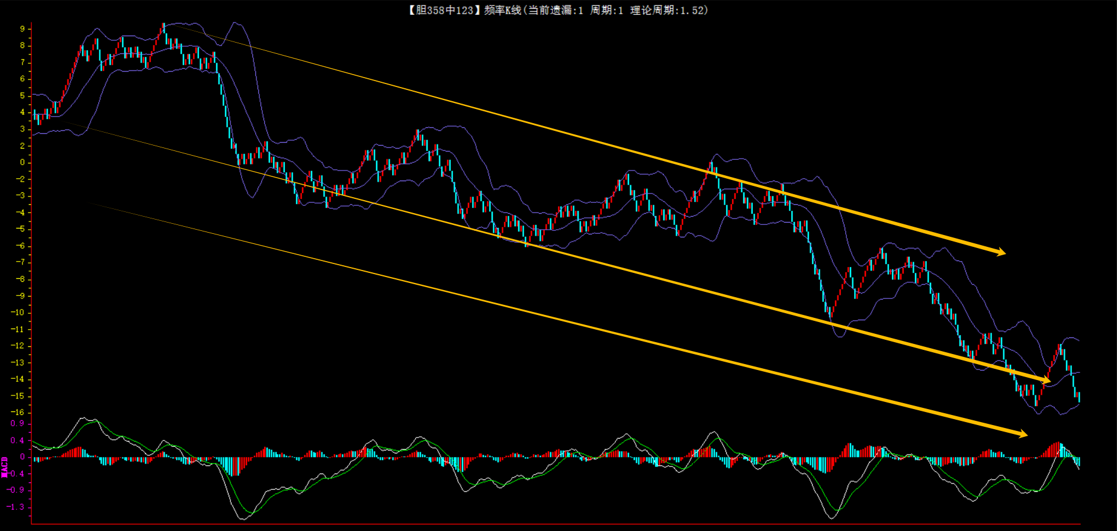Click the middle trend line arrowhead

click(x=1045, y=380)
